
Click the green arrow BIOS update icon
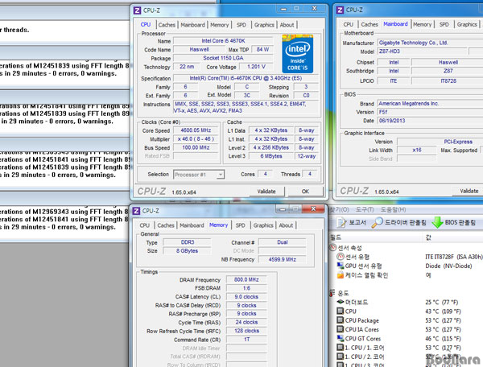click(437, 222)
